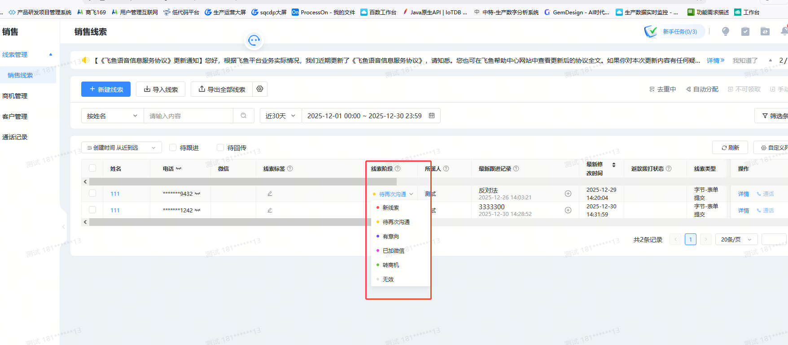Open the 创建时间 从近到远 sort dropdown

[121, 147]
